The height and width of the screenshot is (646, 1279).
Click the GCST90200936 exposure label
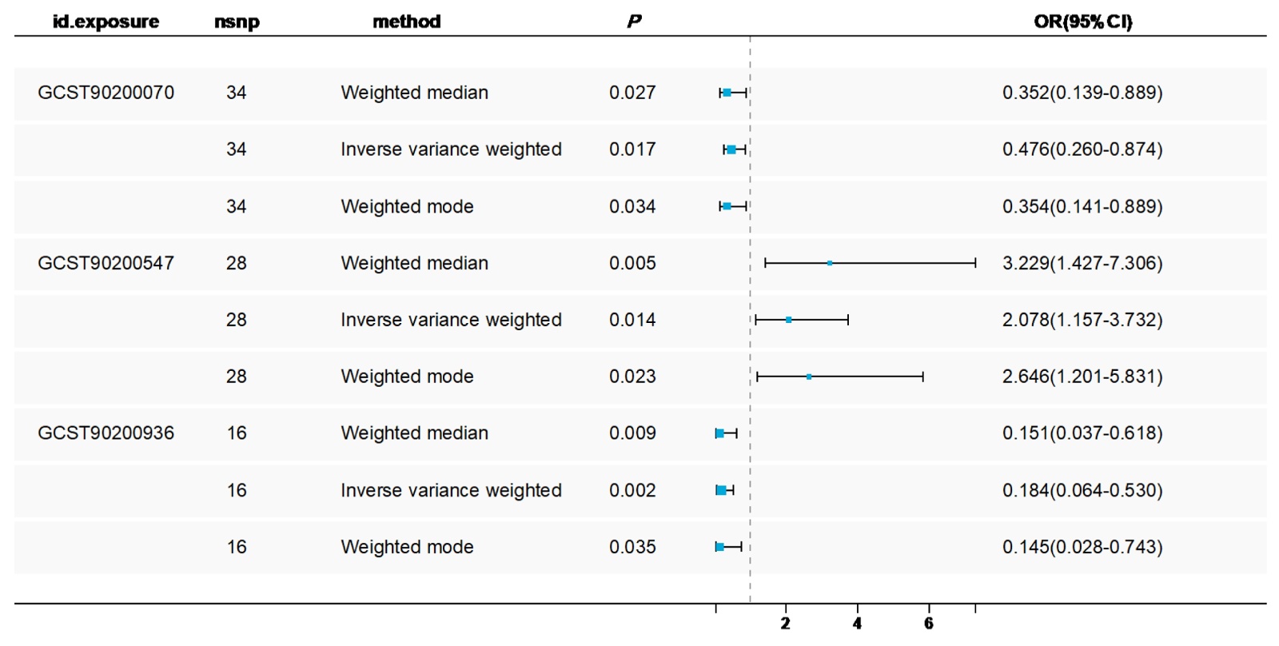click(106, 433)
